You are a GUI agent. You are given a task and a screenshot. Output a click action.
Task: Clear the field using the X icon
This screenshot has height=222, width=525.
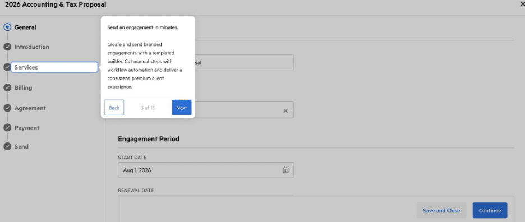coord(285,110)
